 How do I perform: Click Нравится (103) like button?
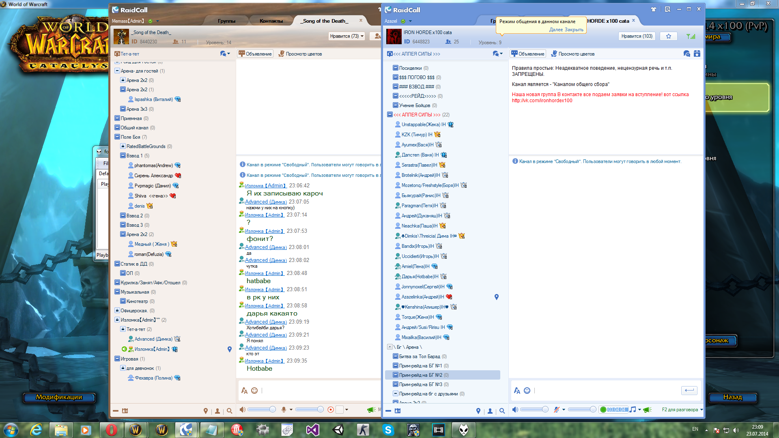click(637, 36)
